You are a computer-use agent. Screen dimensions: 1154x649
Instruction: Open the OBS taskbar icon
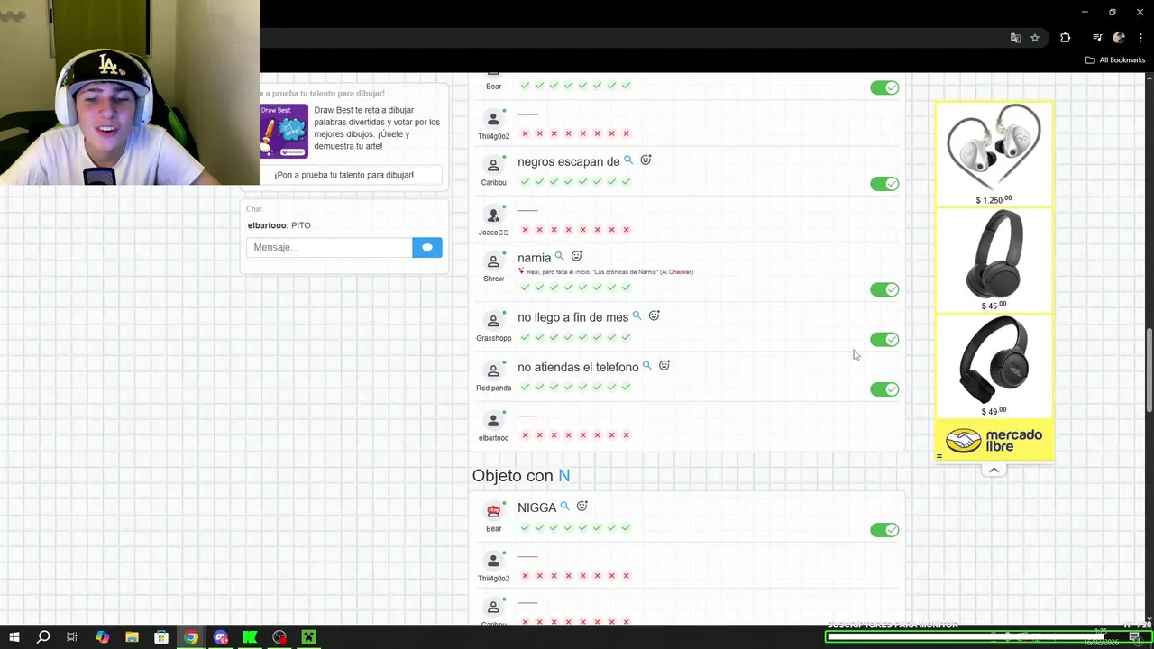point(279,637)
